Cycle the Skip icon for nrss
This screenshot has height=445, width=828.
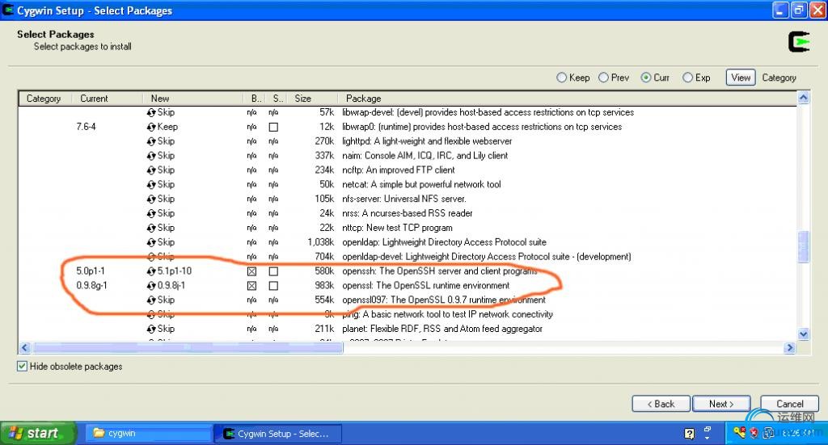pos(151,213)
